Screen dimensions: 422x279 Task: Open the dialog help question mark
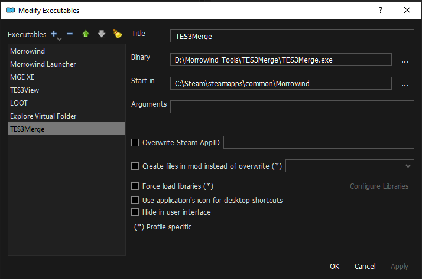380,10
